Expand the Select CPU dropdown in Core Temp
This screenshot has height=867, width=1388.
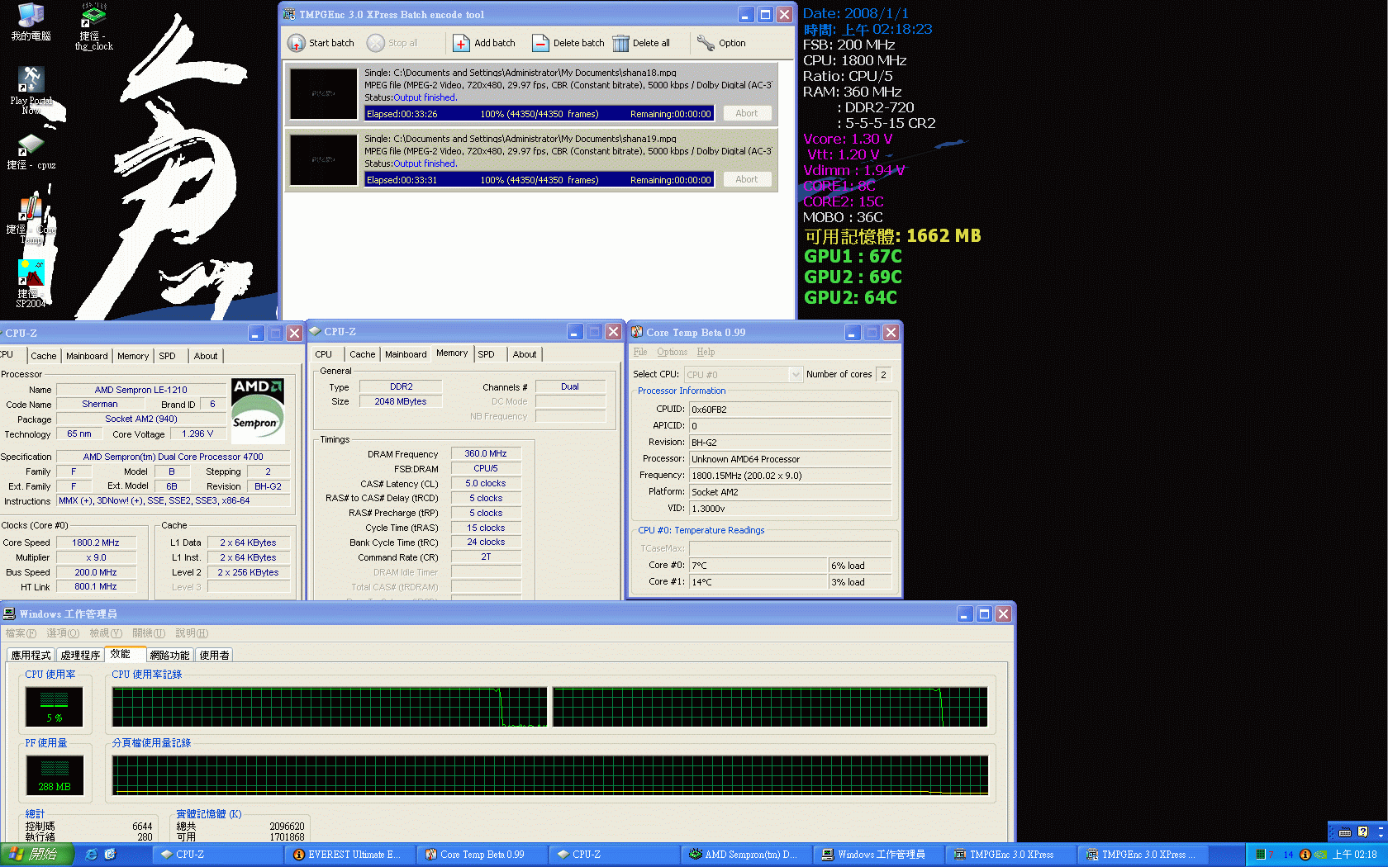tap(796, 375)
